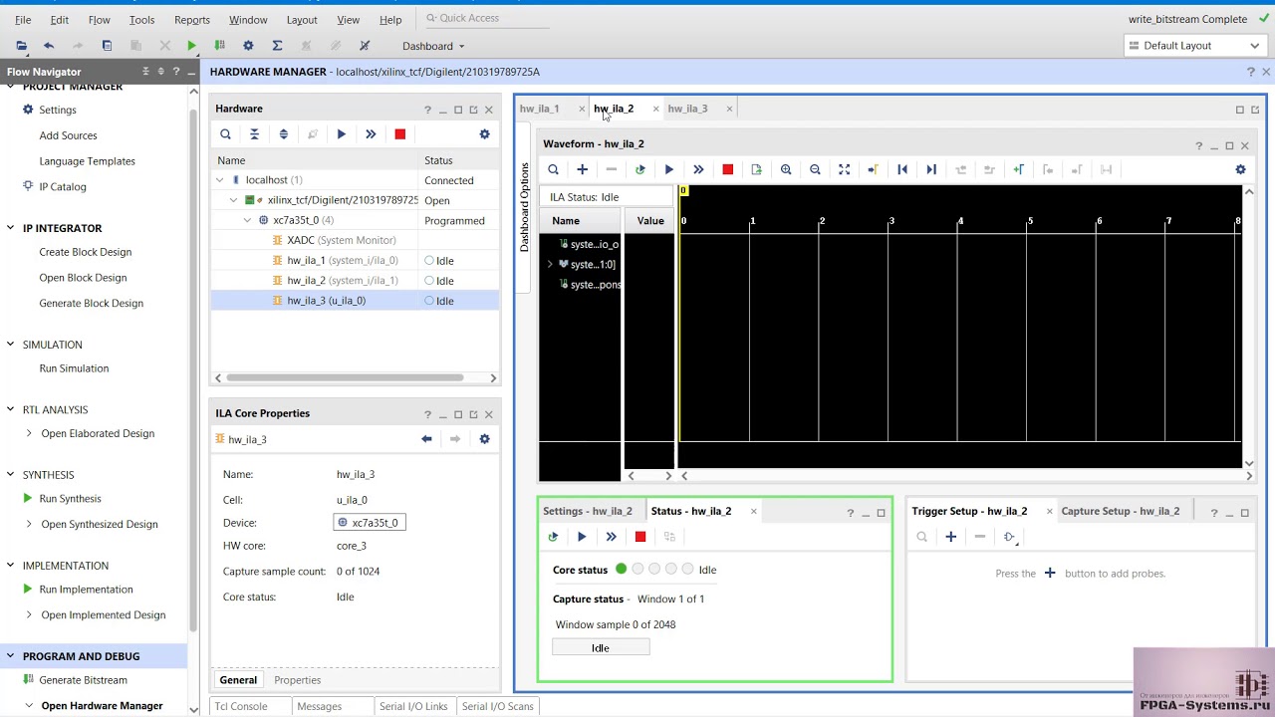This screenshot has width=1275, height=717.
Task: Run trigger from the Hardware panel toolbar
Action: 342,134
